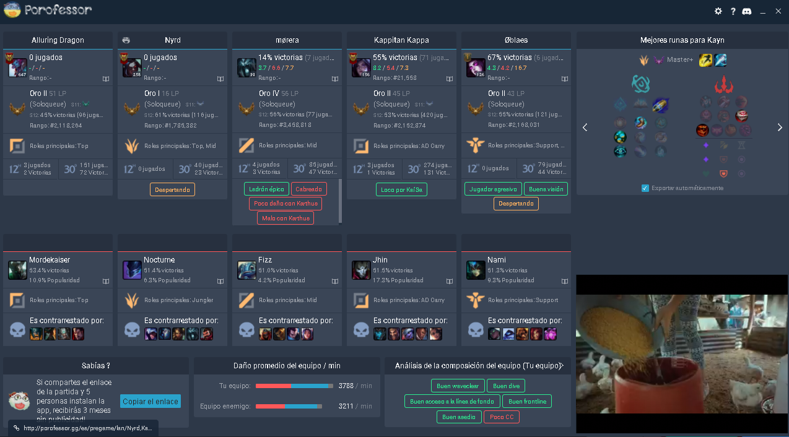Open the guide book icon in Nami card
The width and height of the screenshot is (789, 437).
[x=565, y=281]
